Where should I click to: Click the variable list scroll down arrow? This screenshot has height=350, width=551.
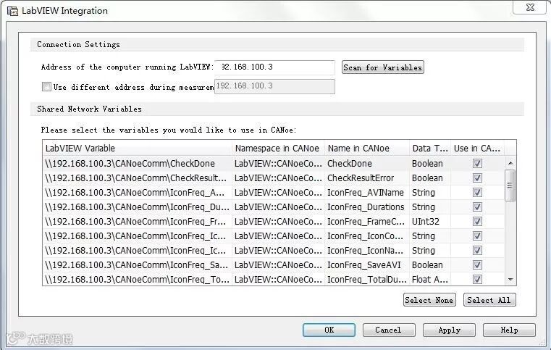click(510, 279)
